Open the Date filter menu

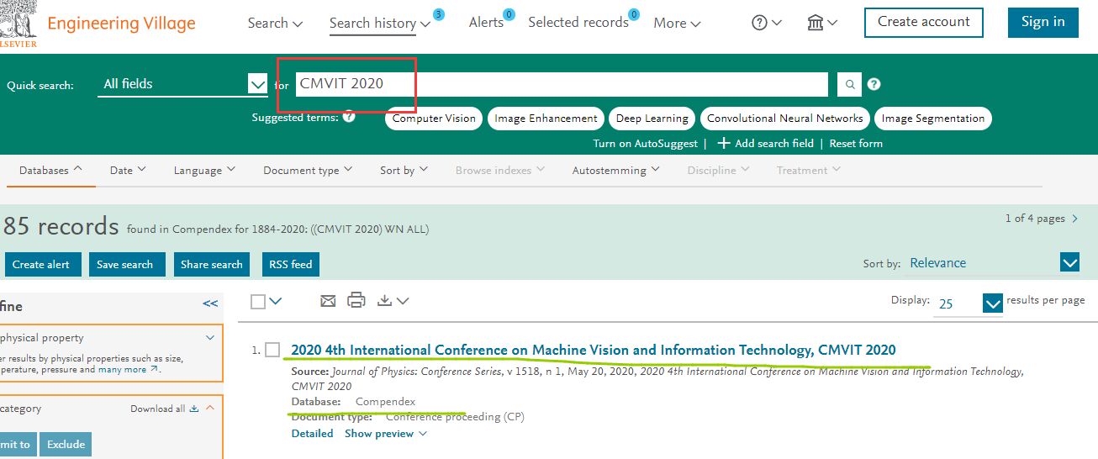128,170
